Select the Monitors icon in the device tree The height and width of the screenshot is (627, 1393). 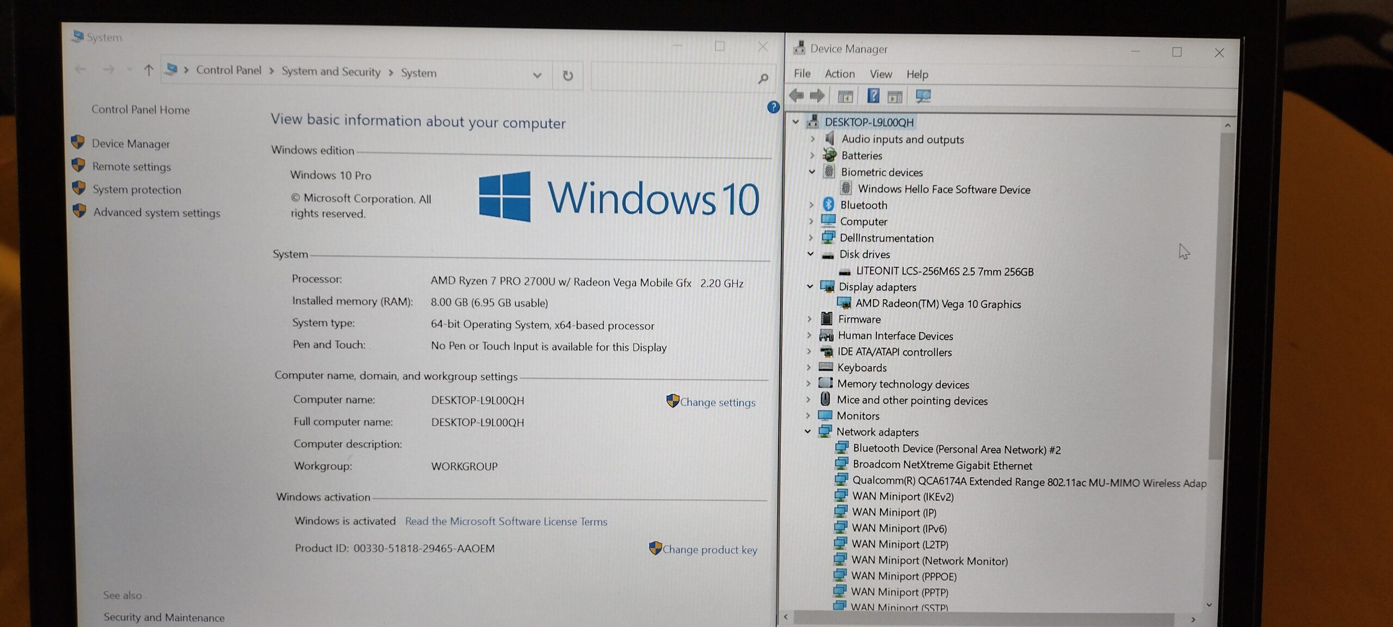coord(825,415)
